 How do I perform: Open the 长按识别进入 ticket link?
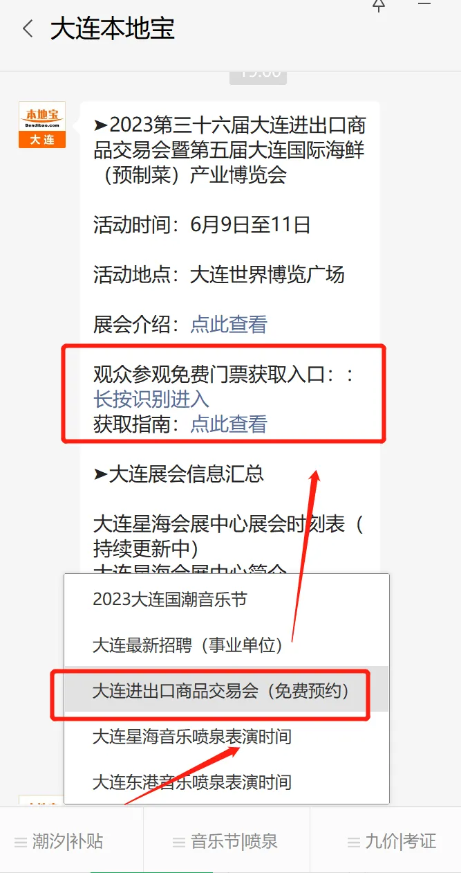click(x=151, y=399)
